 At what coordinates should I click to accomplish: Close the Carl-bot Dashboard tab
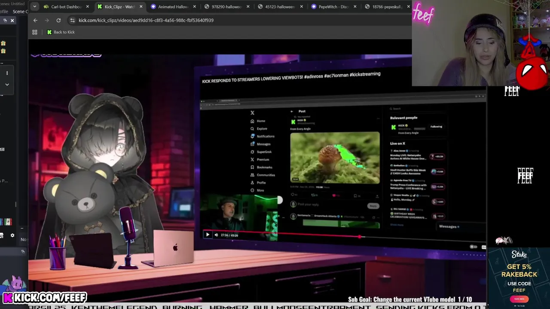88,7
